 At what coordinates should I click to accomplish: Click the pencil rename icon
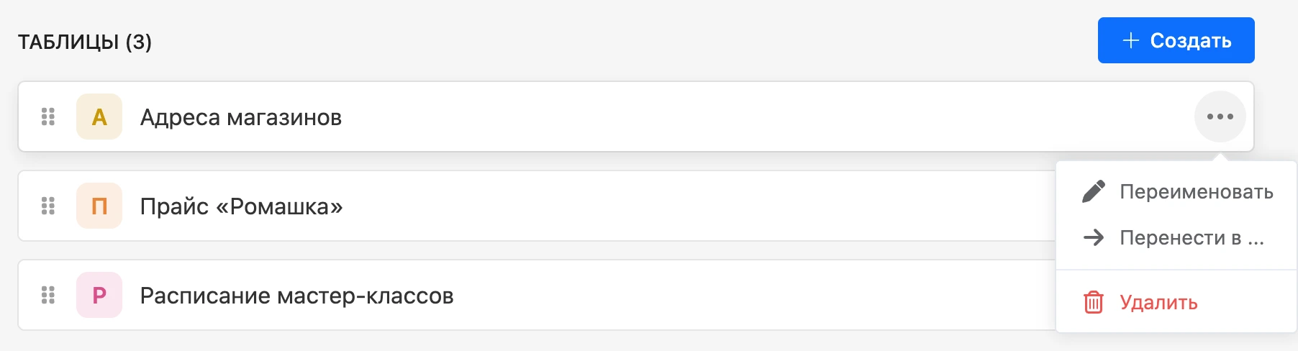coord(1094,191)
